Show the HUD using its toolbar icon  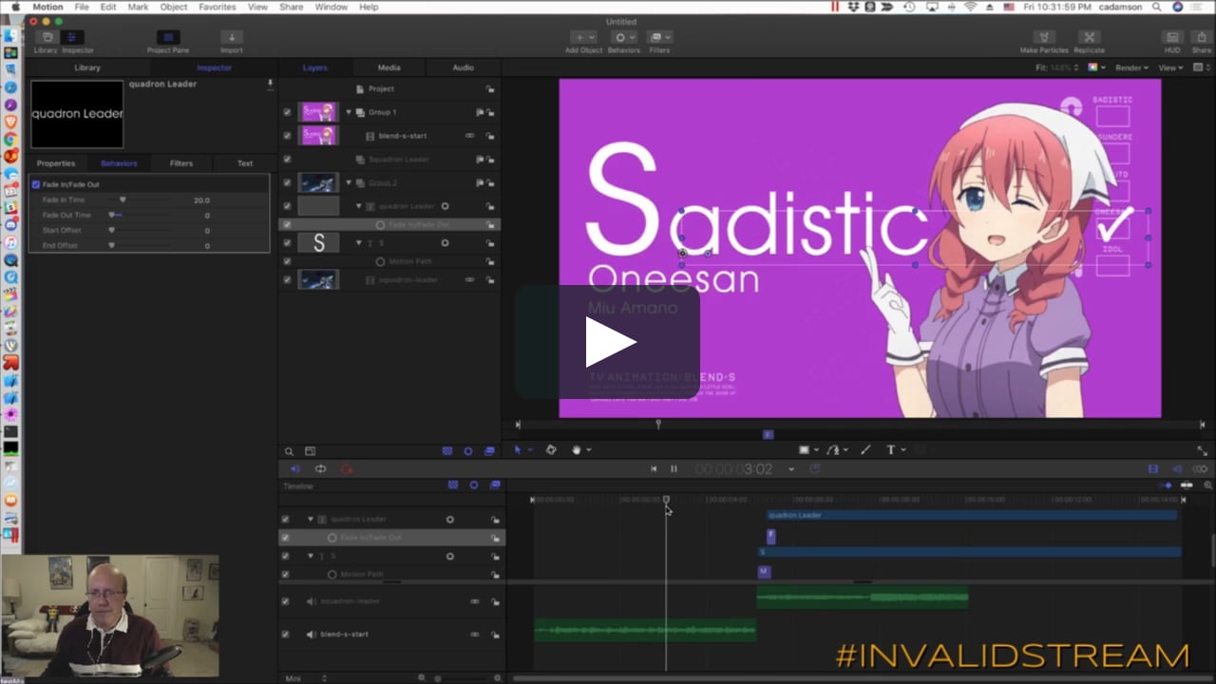(1172, 37)
